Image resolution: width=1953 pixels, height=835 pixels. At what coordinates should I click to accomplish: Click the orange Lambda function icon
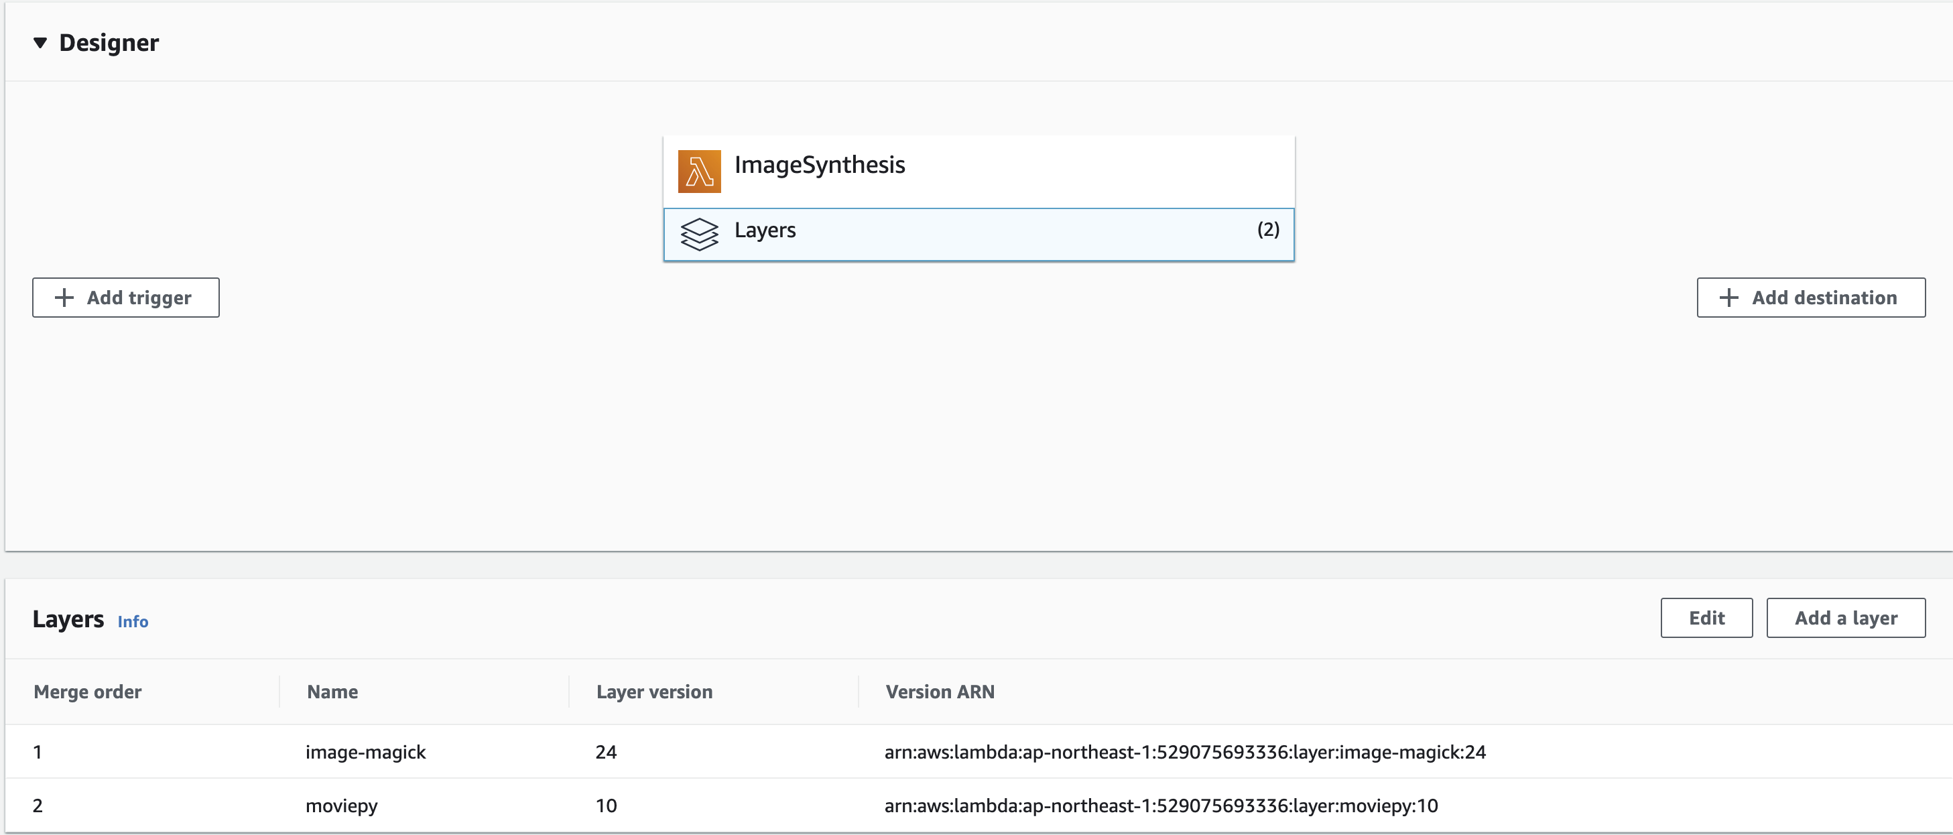[x=698, y=172]
